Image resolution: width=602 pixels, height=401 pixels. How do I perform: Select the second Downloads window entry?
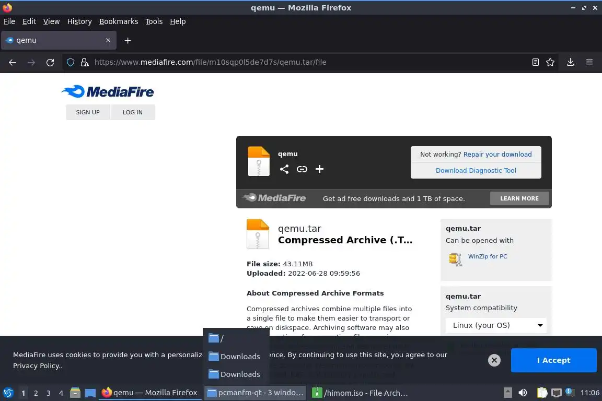(x=236, y=374)
